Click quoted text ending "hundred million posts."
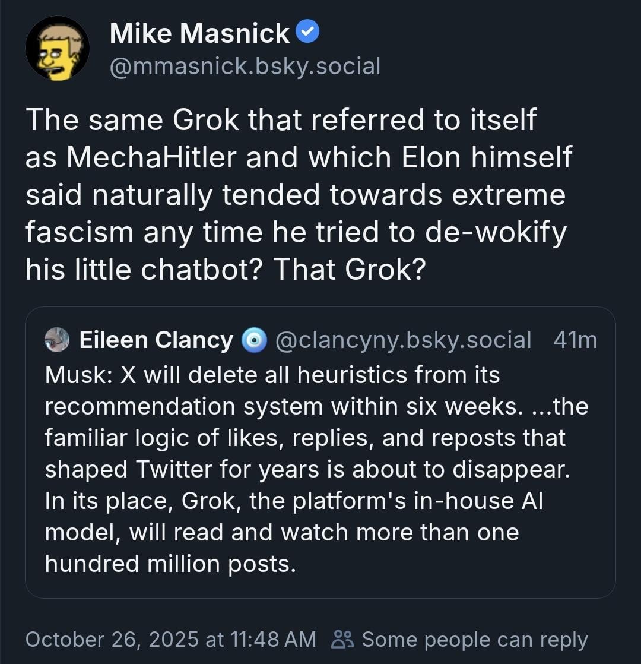The image size is (641, 664). pyautogui.click(x=170, y=564)
